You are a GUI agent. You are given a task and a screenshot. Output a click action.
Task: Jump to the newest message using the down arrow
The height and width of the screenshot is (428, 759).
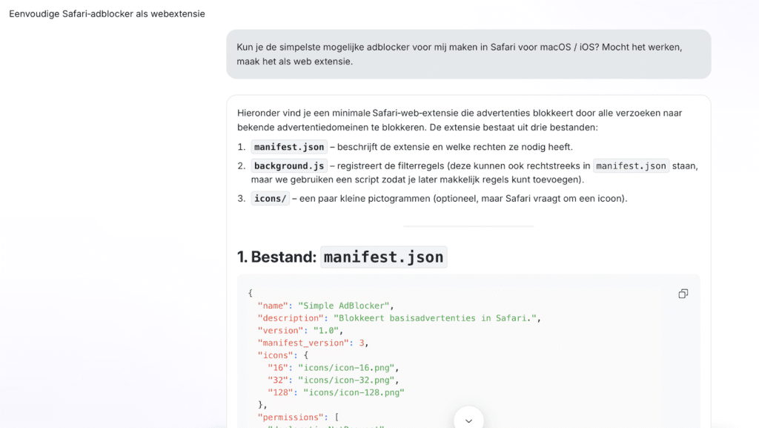click(x=468, y=419)
